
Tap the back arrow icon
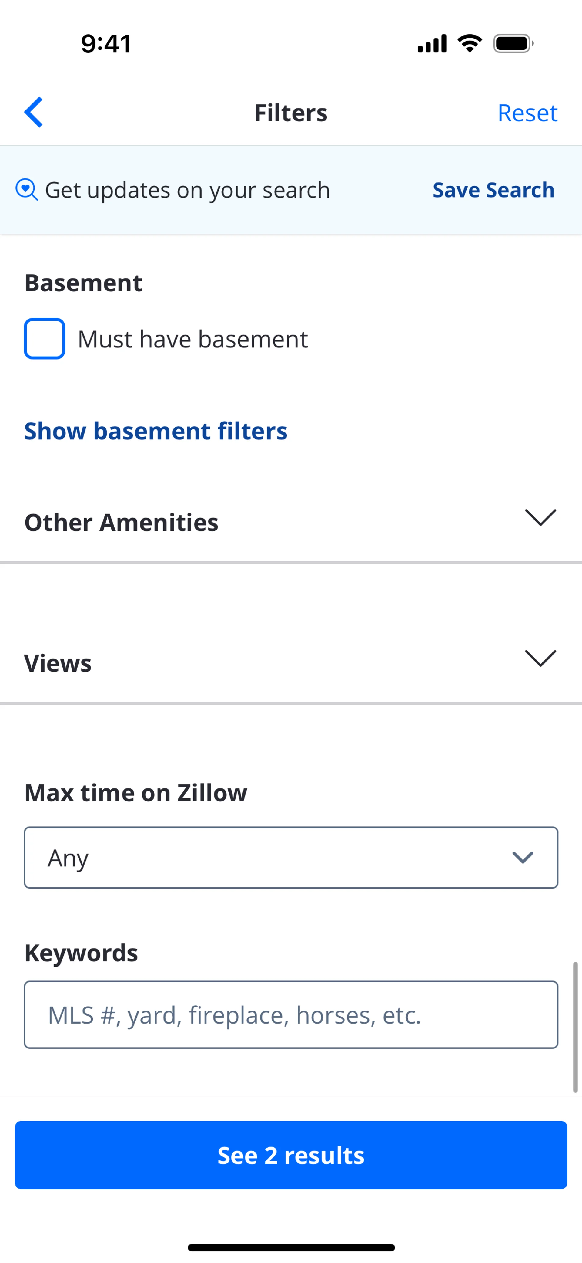click(x=34, y=112)
